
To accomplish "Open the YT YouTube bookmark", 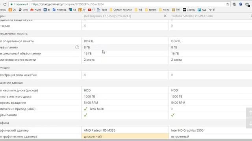I will coord(91,10).
